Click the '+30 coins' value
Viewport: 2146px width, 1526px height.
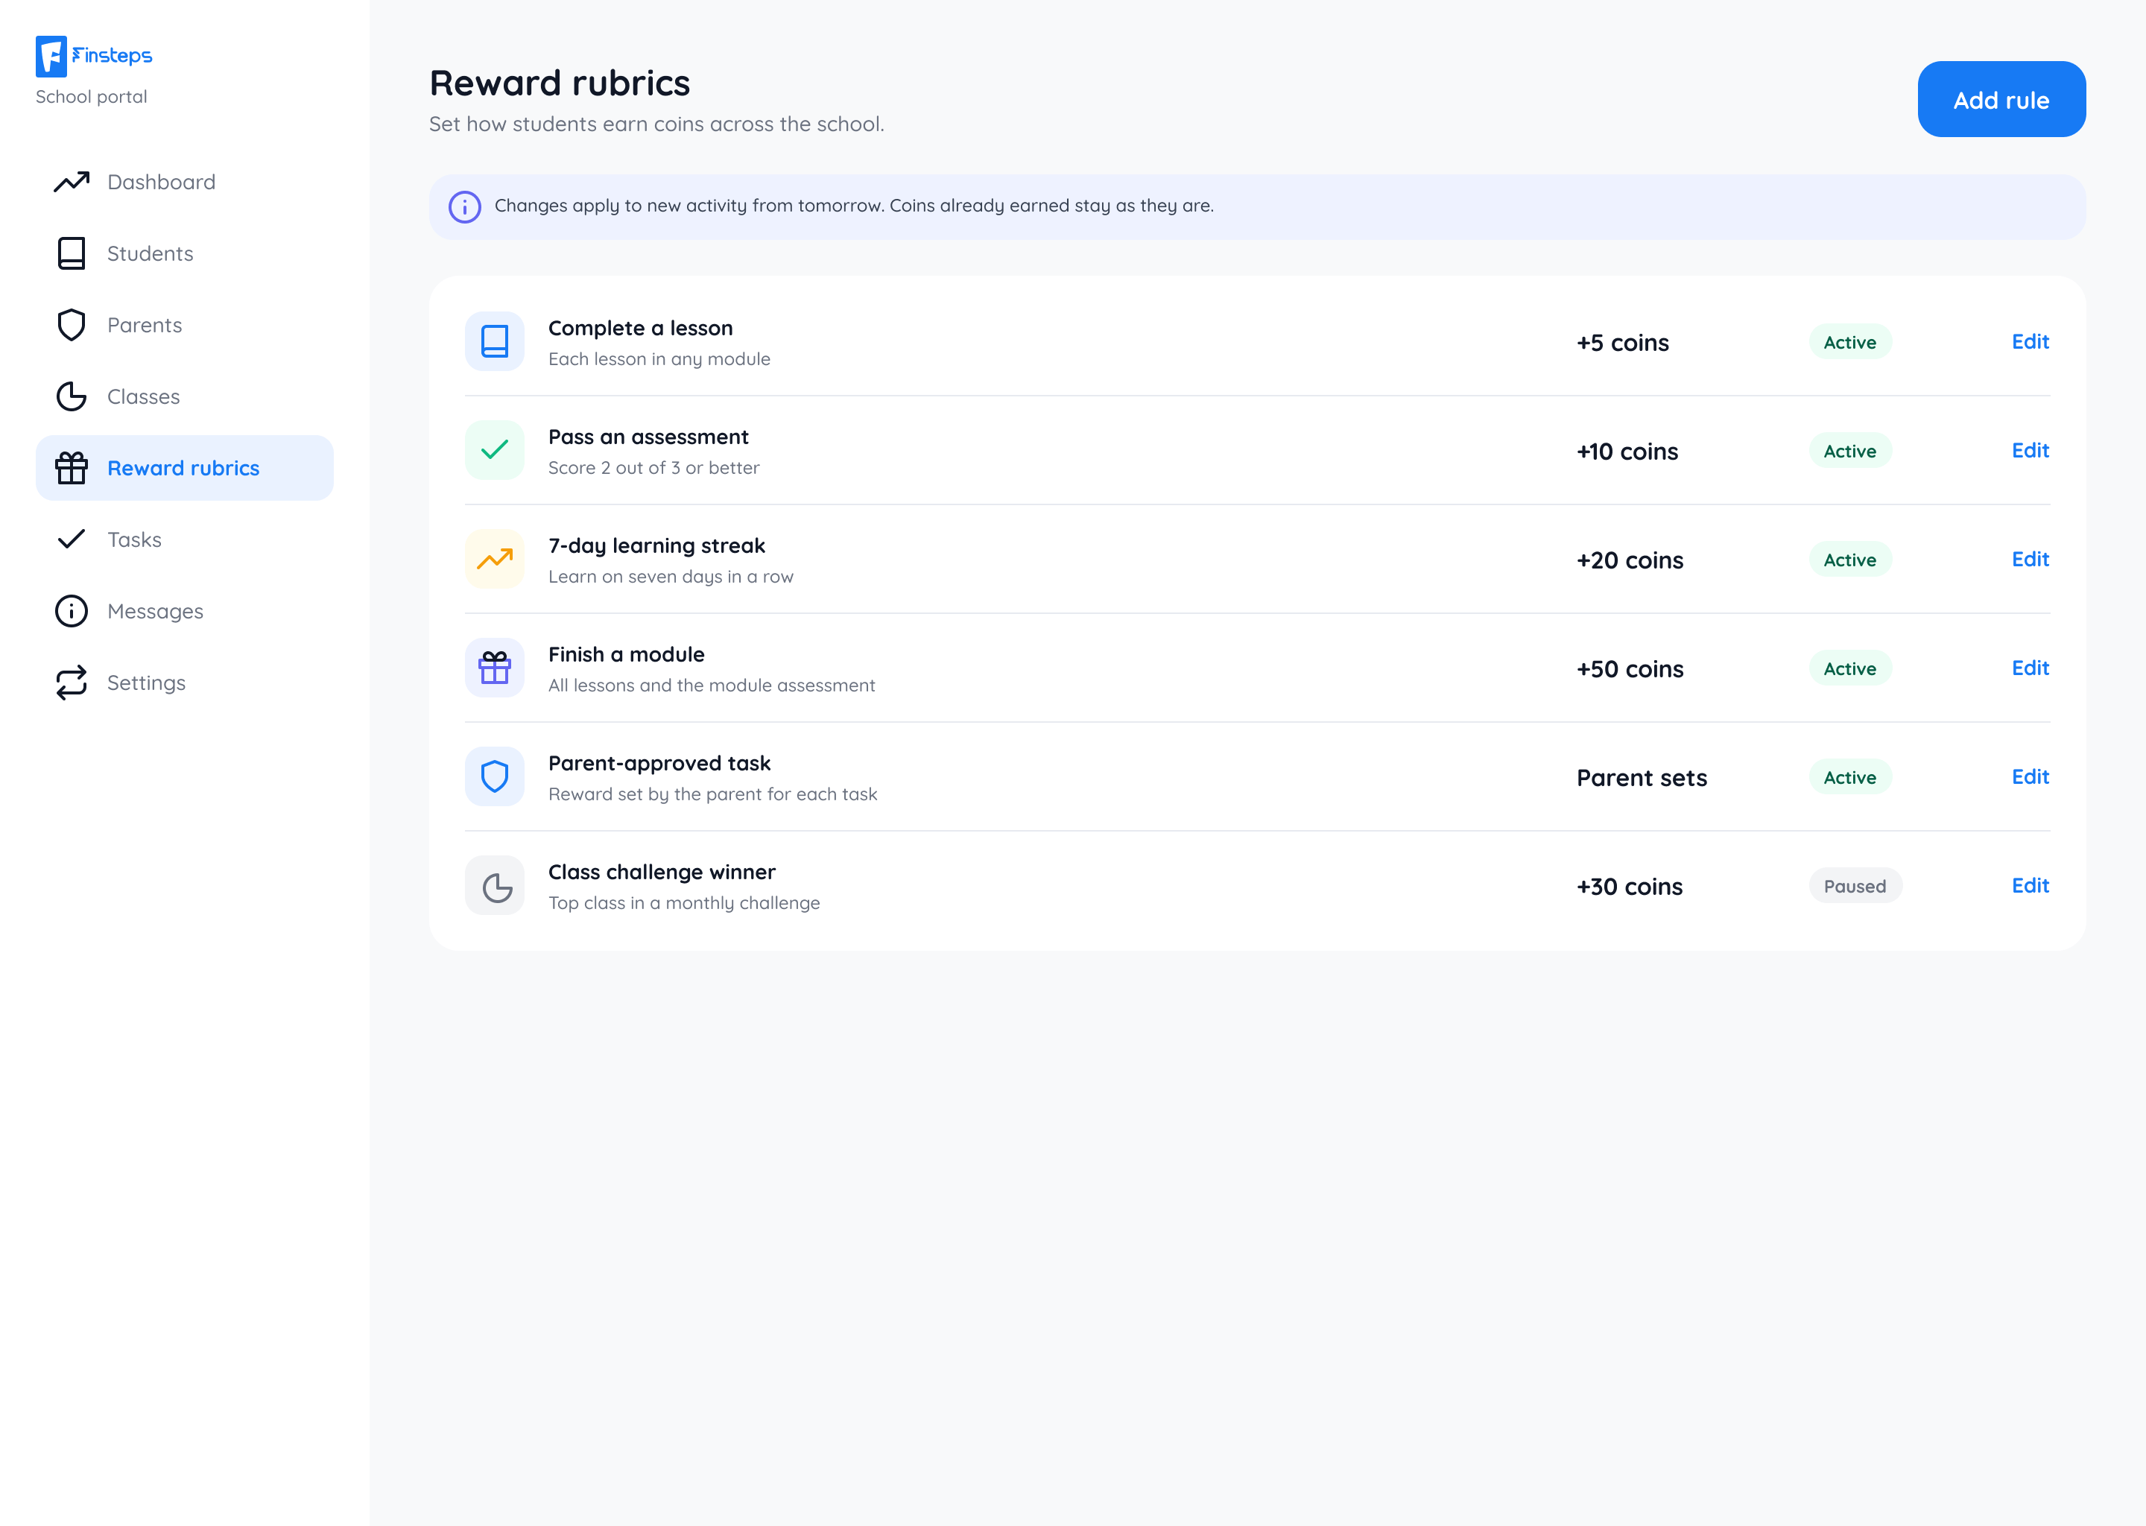[x=1629, y=886]
